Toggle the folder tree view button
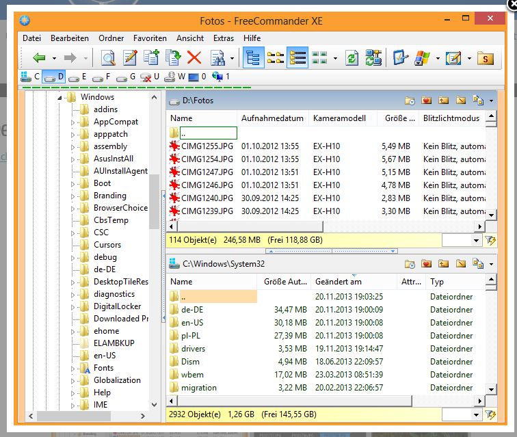The height and width of the screenshot is (437, 517). [x=253, y=57]
